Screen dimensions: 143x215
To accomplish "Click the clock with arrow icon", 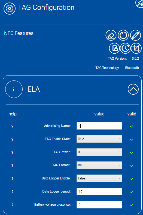I will pyautogui.click(x=125, y=48).
